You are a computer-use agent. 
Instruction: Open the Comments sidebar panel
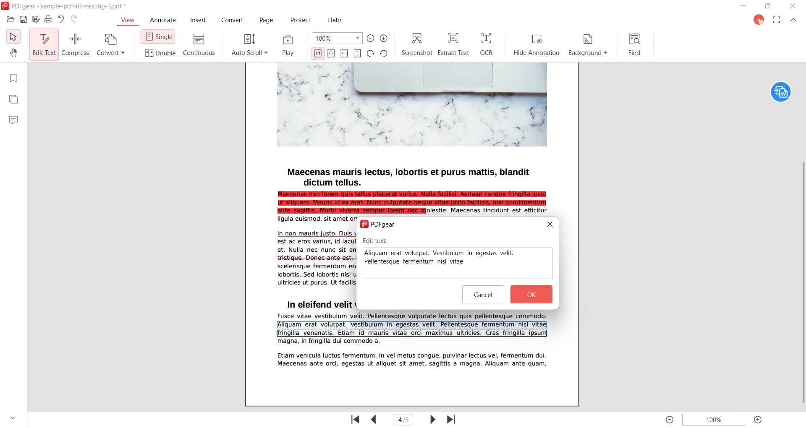pos(13,120)
